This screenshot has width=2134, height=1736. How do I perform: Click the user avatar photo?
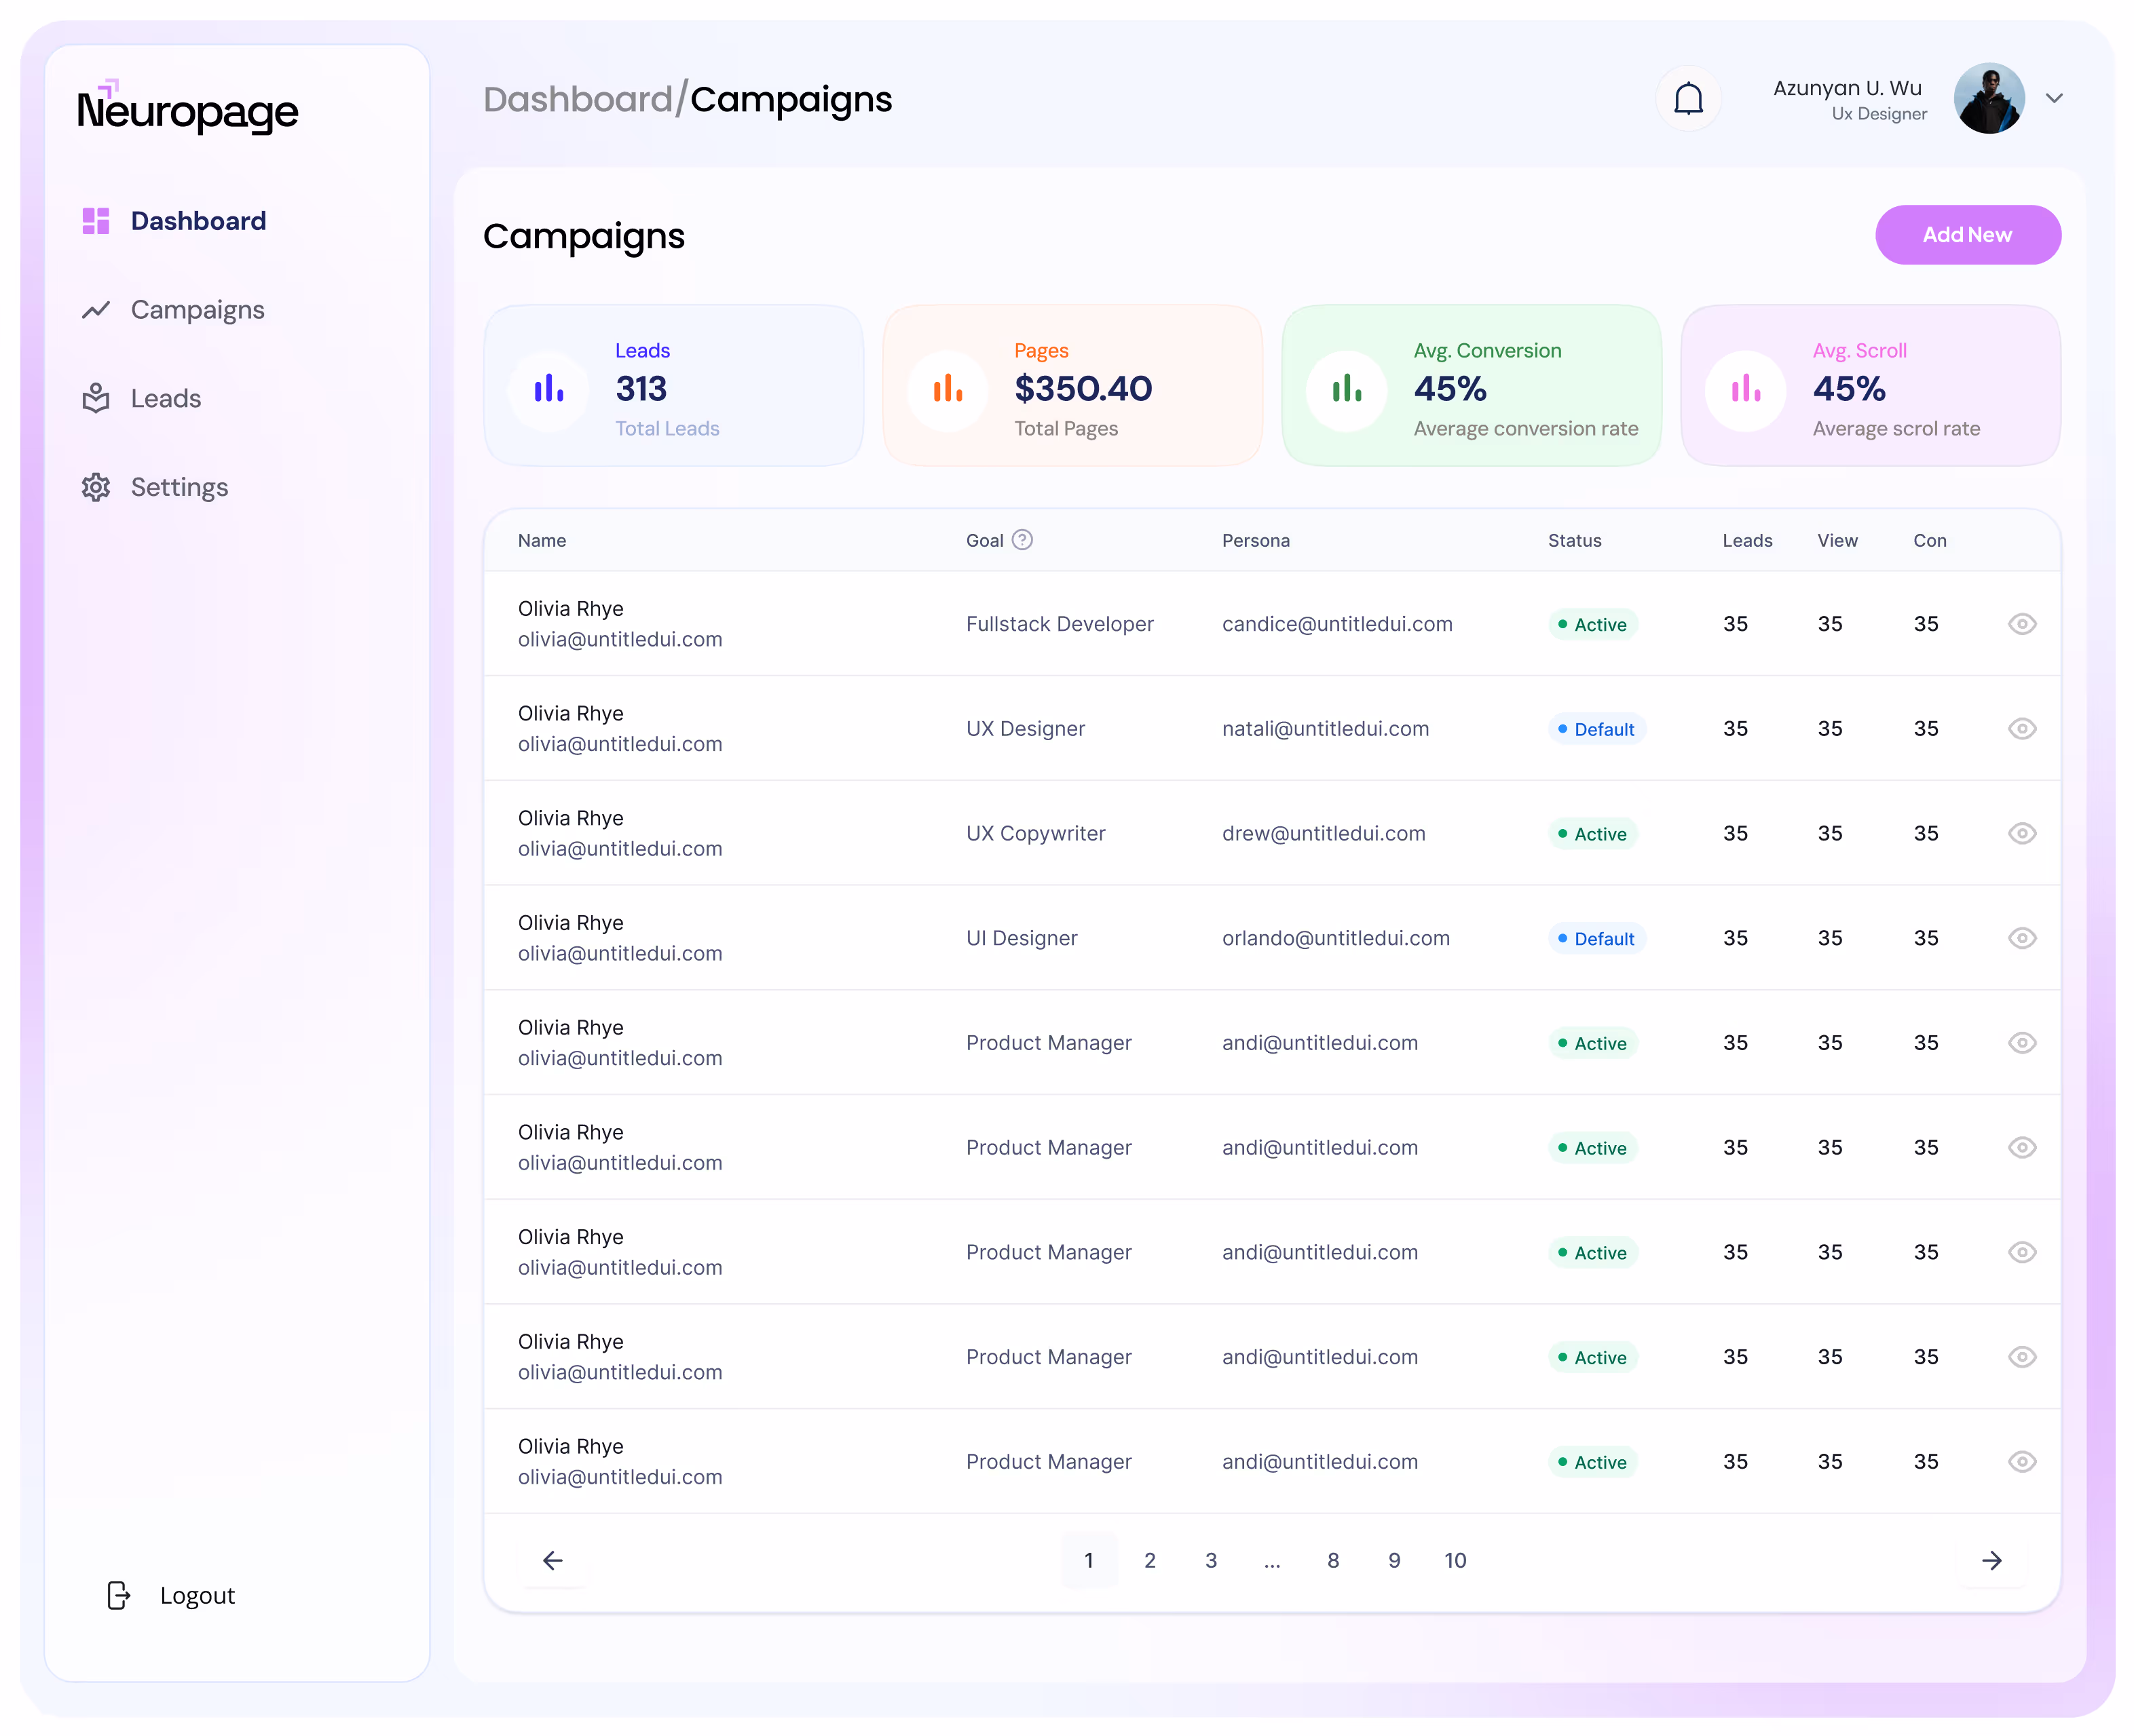(1989, 98)
